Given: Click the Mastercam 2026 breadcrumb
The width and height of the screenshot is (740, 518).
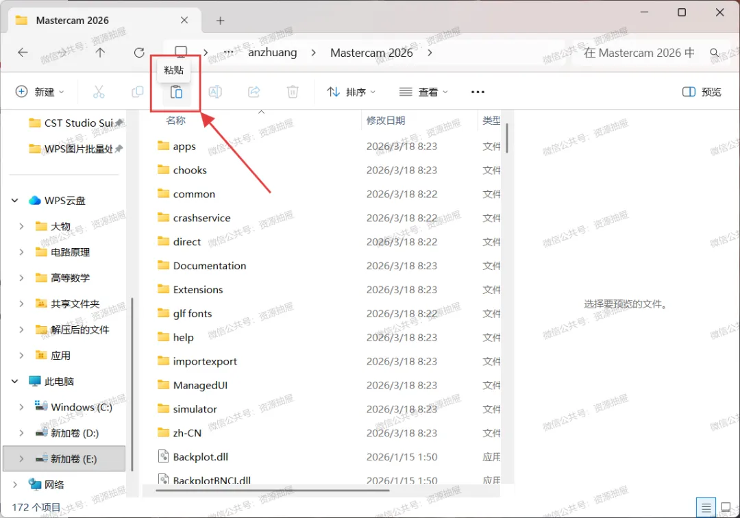Looking at the screenshot, I should coord(371,52).
